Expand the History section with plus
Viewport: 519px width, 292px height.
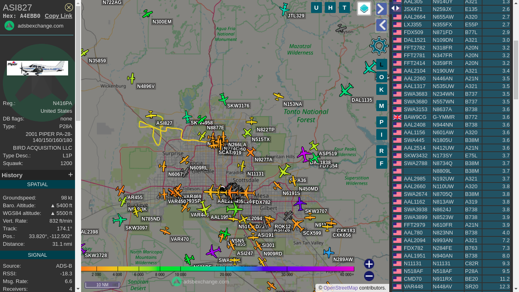71,175
